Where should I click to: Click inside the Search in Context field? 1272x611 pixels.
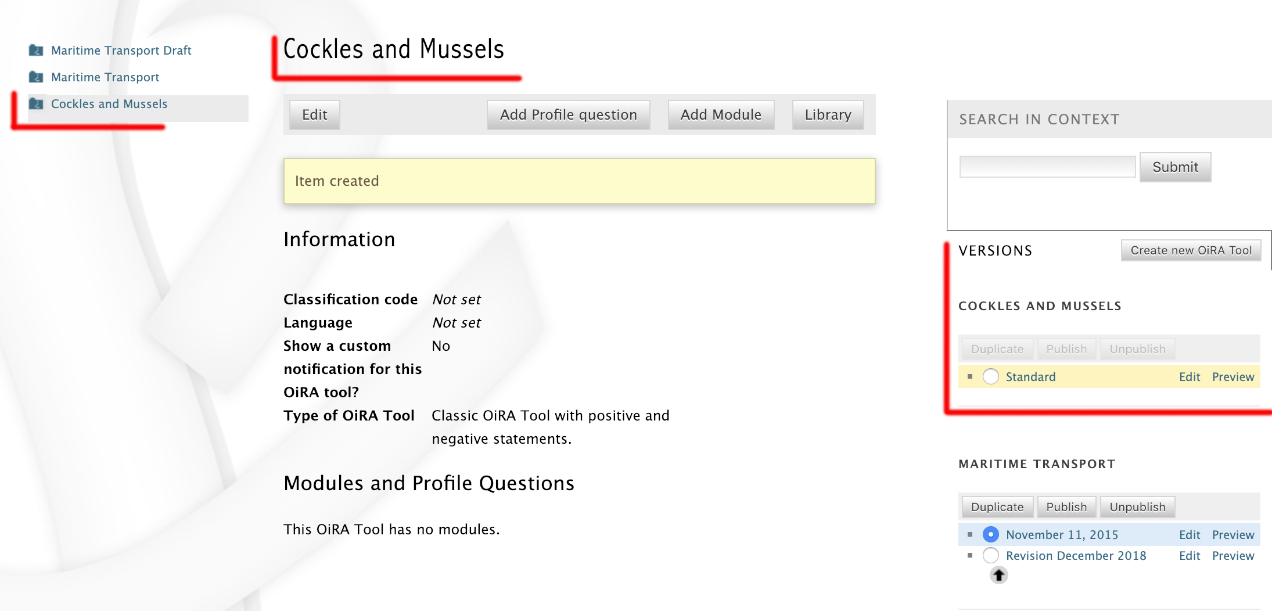tap(1047, 167)
